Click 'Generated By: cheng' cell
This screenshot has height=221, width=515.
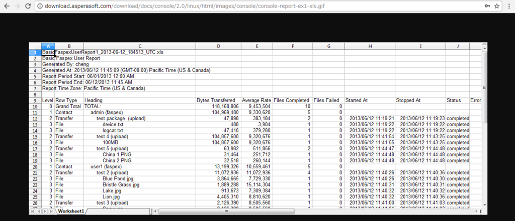click(x=66, y=64)
